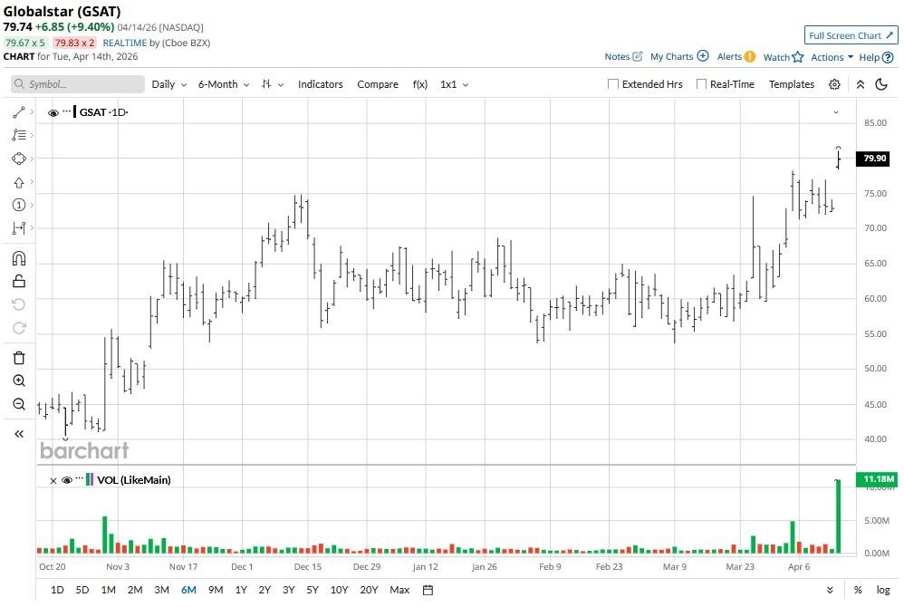
Task: Open Help question mark icon
Action: coord(888,57)
